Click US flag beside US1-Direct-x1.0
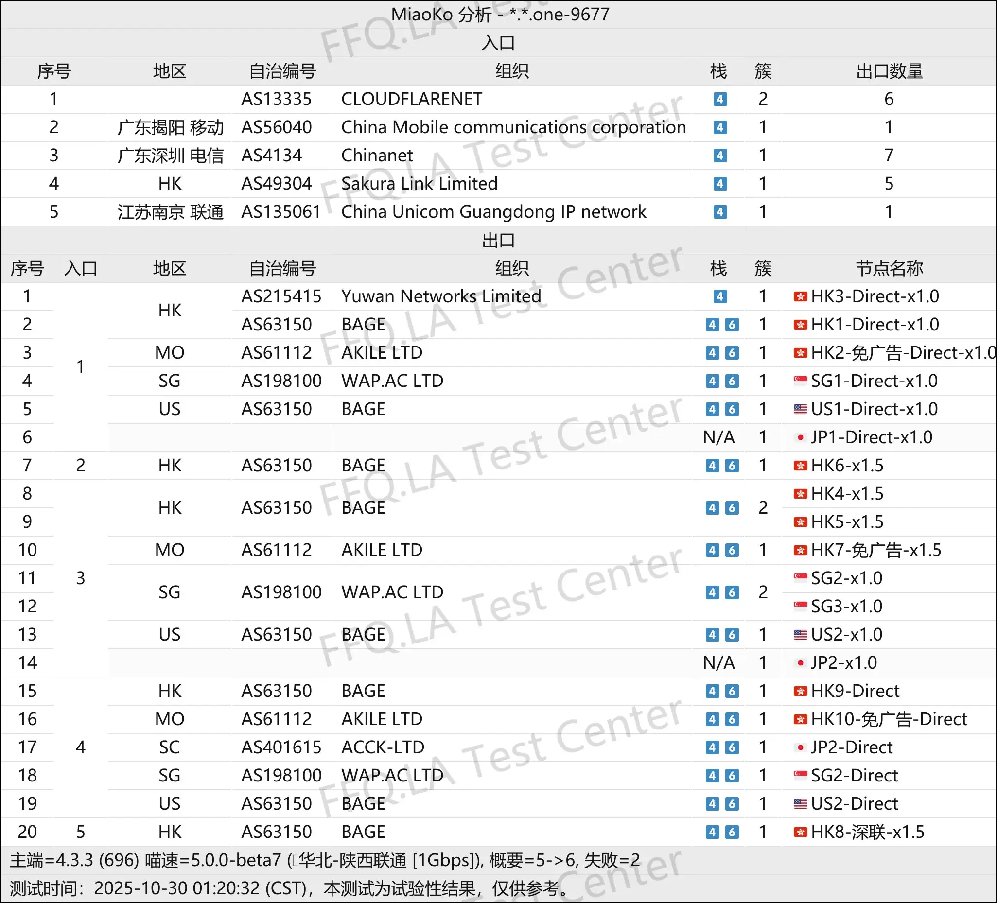997x903 pixels. 800,409
